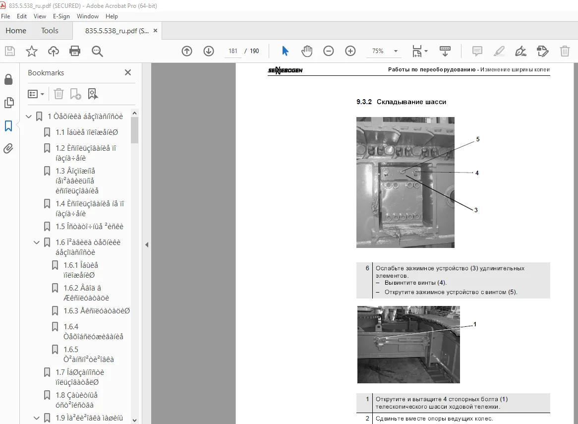Open bookmark 1.5
Viewport: 578px width, 424px height.
pyautogui.click(x=89, y=226)
